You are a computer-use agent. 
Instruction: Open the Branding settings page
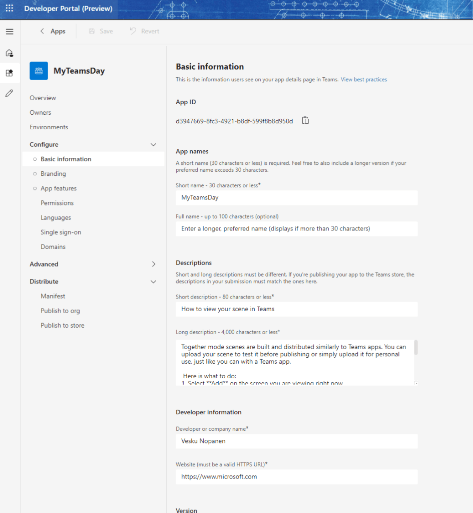point(53,174)
